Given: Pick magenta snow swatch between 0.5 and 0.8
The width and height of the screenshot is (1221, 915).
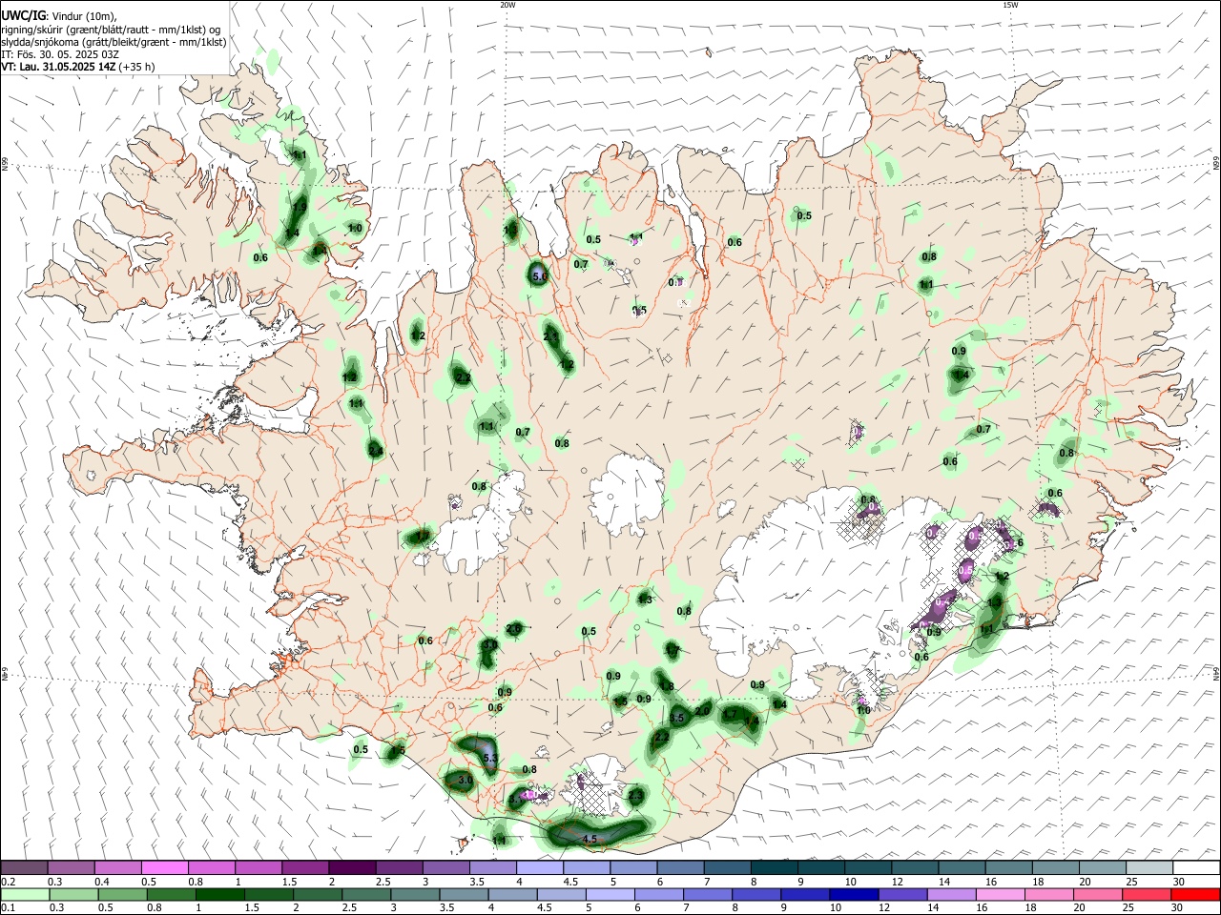Looking at the screenshot, I should pos(164,867).
